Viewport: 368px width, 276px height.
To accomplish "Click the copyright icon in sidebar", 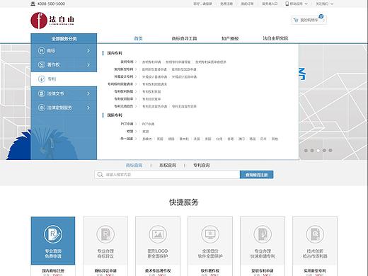I will [x=42, y=64].
